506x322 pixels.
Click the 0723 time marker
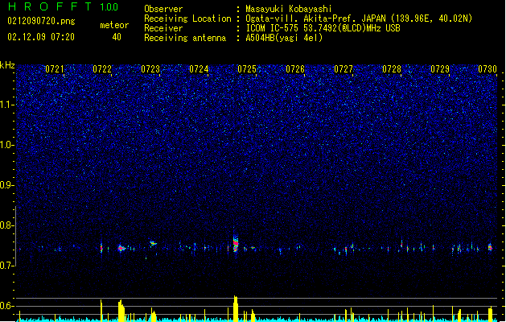150,69
